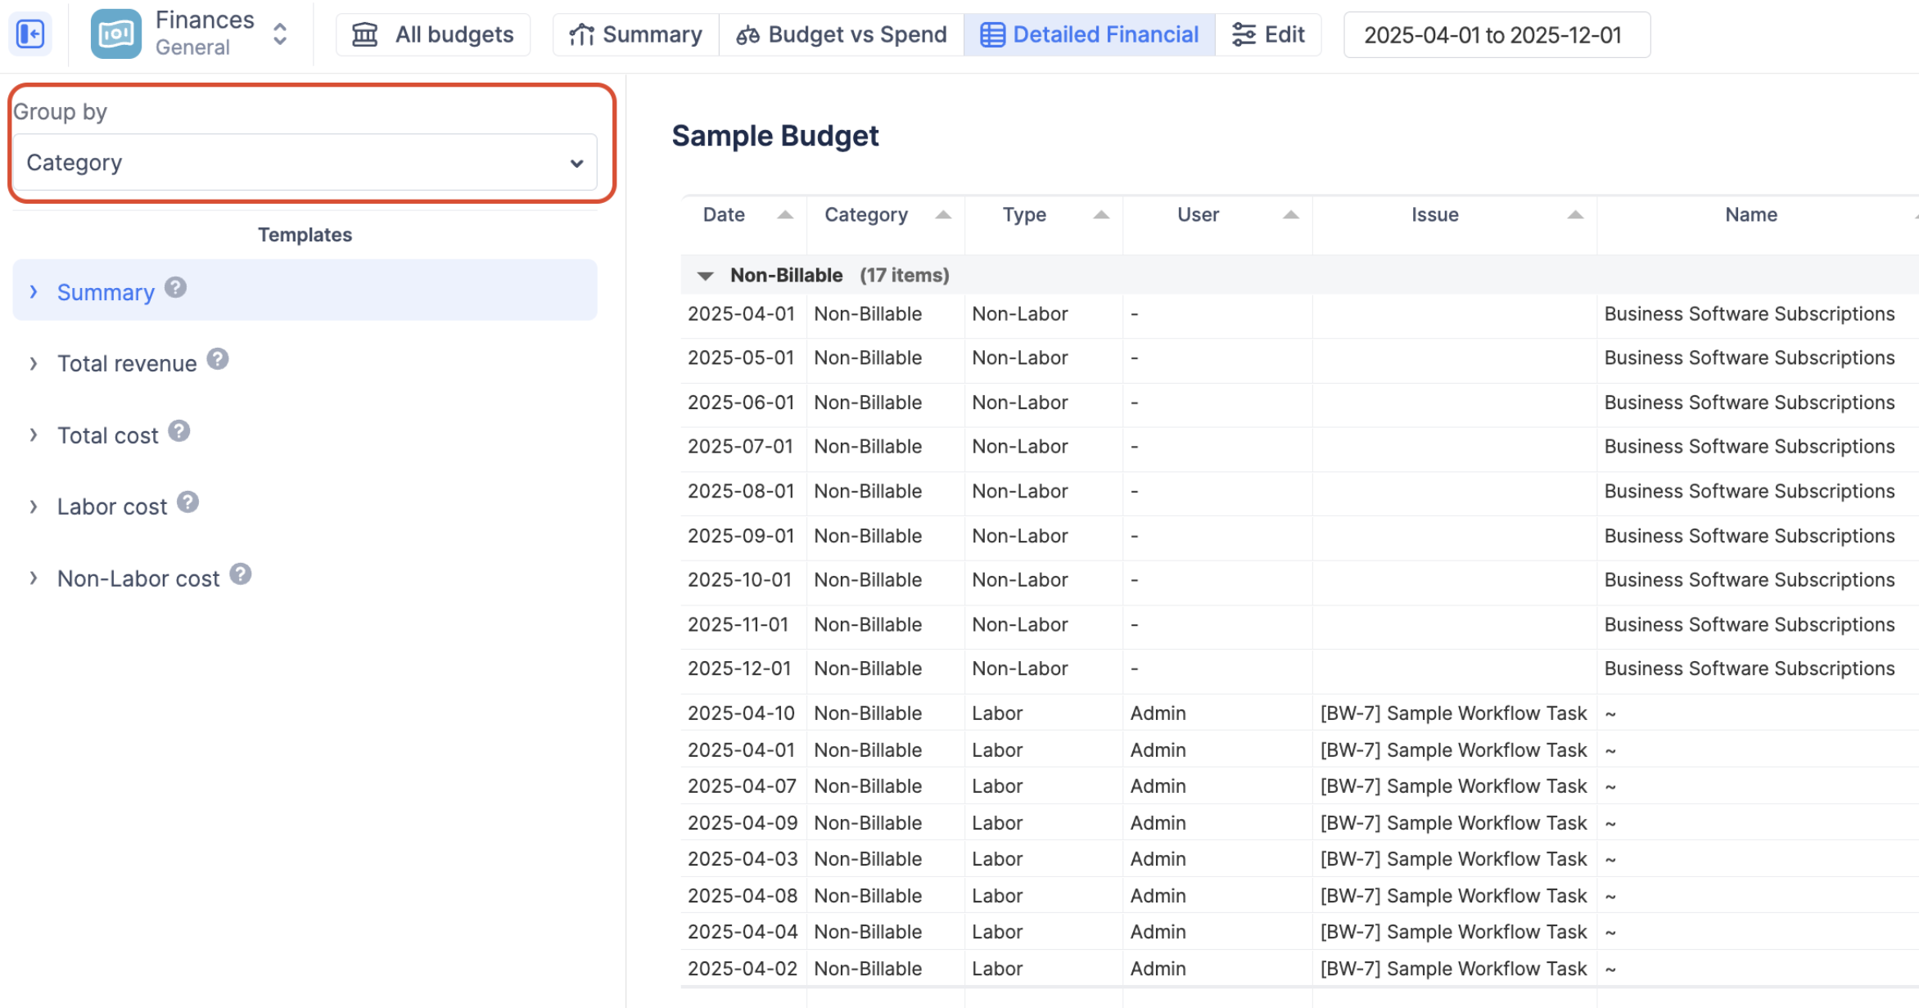Click help icon next to Labor cost
The height and width of the screenshot is (1008, 1919).
pos(188,502)
